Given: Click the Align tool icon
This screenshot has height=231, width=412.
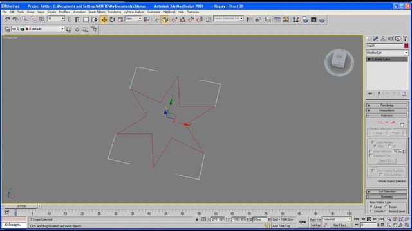Looking at the screenshot, I should pos(258,19).
